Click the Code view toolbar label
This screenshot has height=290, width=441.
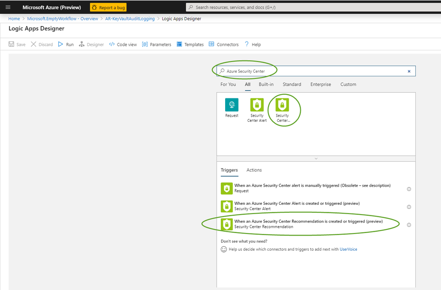(127, 45)
